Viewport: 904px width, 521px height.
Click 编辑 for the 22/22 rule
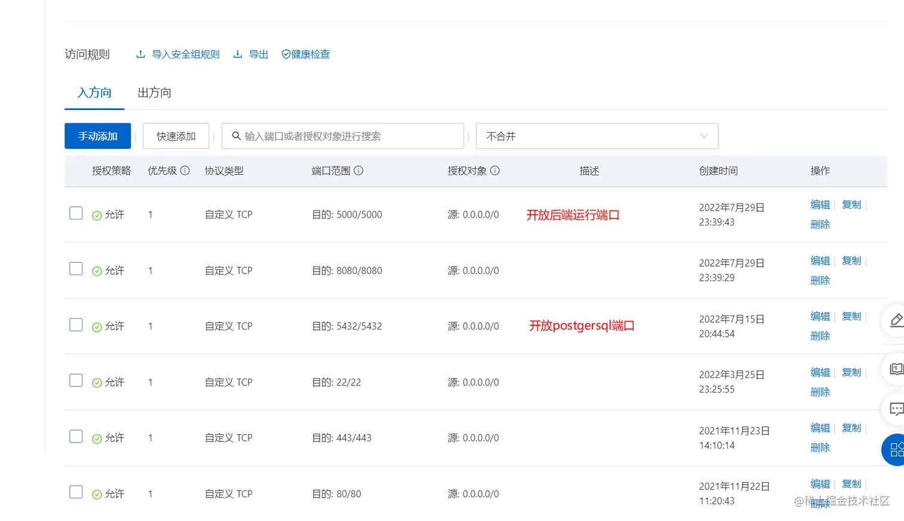click(820, 373)
